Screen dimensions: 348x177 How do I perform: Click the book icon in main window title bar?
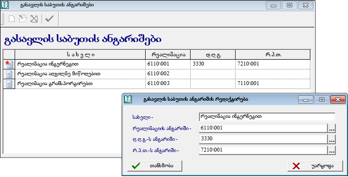(5, 5)
